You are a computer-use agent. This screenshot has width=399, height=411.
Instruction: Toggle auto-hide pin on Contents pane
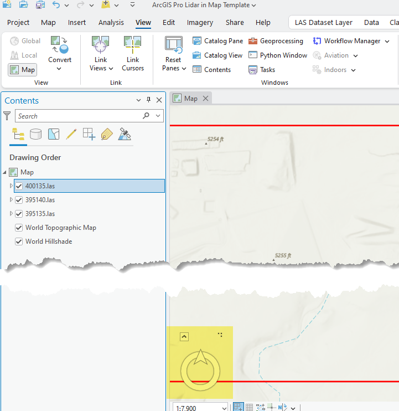(x=148, y=100)
